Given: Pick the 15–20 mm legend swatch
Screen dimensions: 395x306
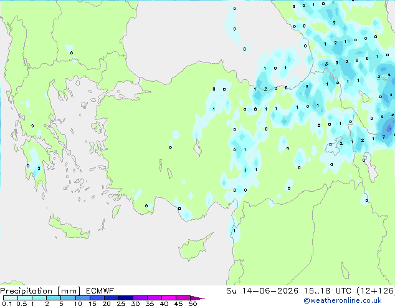Looking at the screenshot, I should 97,298.
